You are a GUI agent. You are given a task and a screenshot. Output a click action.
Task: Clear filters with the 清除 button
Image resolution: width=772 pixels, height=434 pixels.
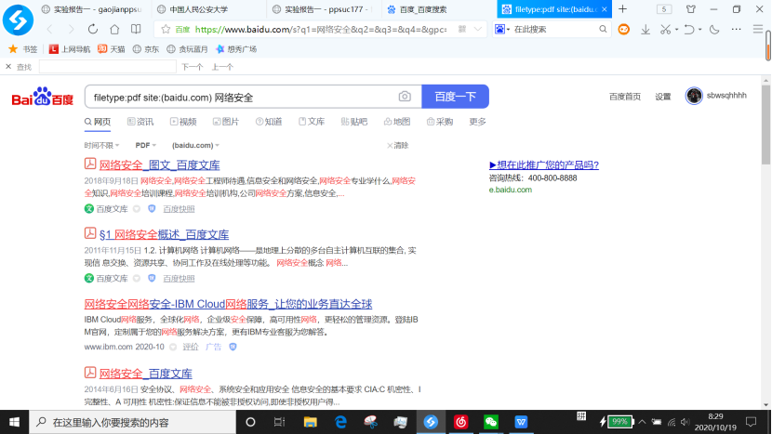[398, 145]
